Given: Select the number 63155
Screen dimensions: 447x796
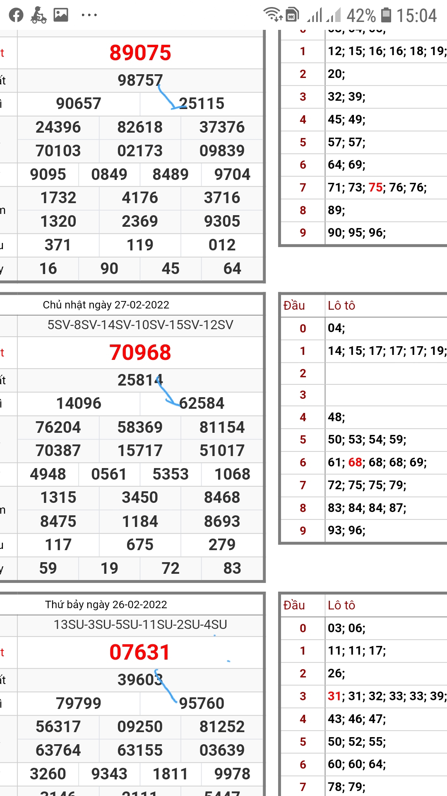Looking at the screenshot, I should coord(140,750).
